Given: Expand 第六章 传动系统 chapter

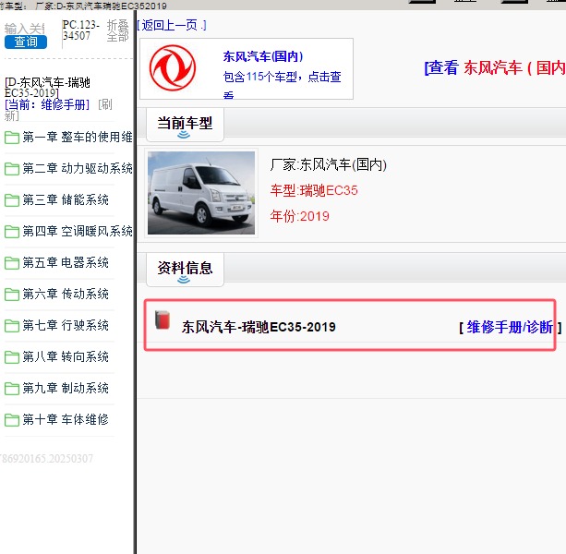Looking at the screenshot, I should (66, 295).
